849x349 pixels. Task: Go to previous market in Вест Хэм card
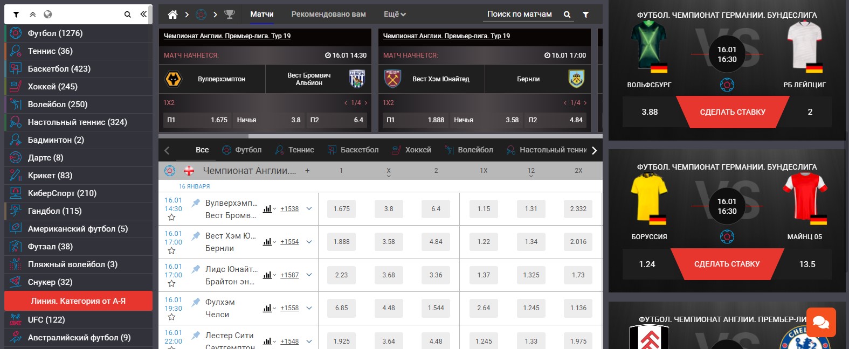point(565,103)
